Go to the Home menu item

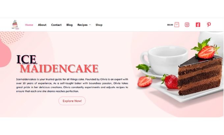(x=29, y=25)
